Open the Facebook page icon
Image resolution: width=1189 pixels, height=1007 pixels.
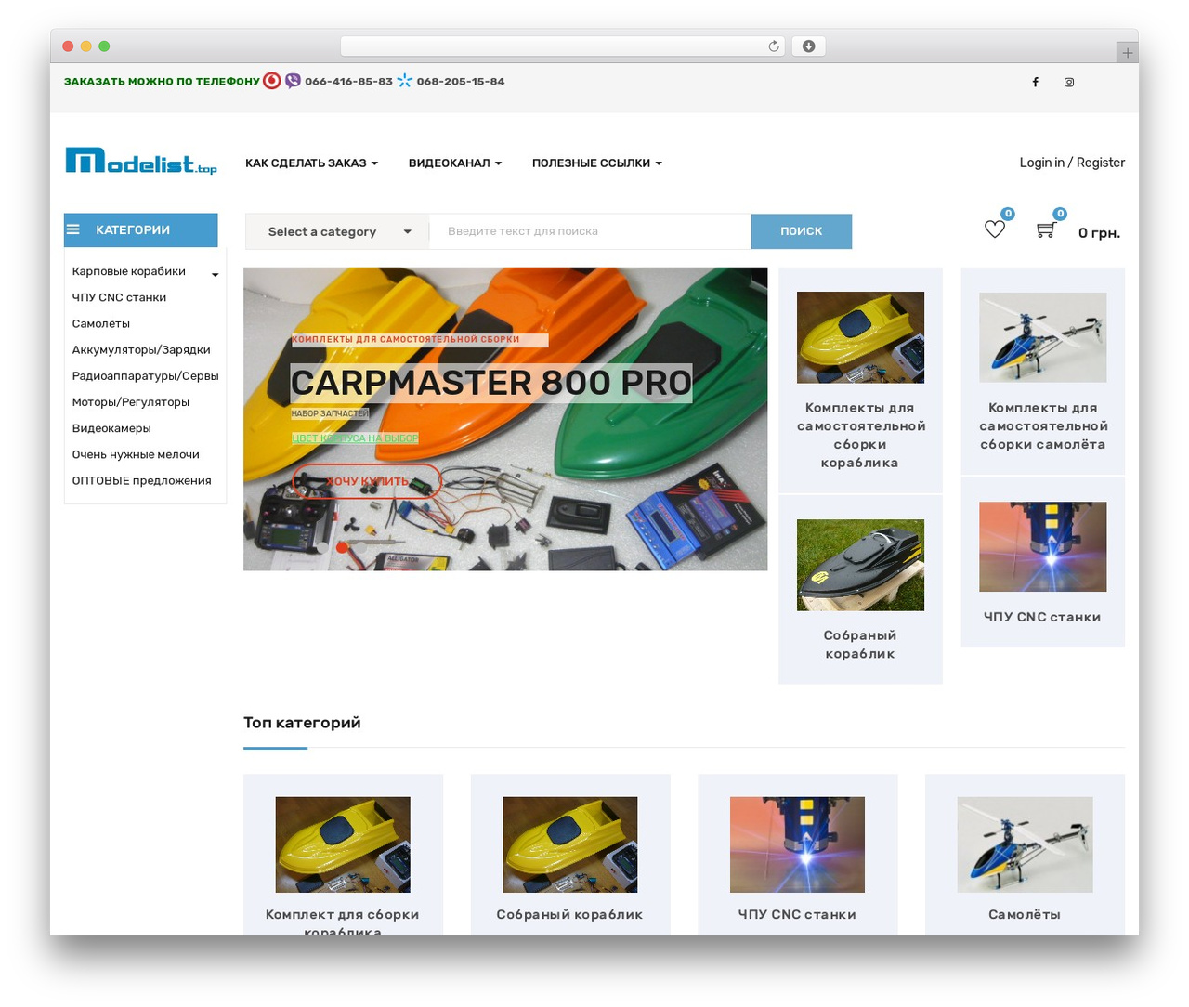1035,82
